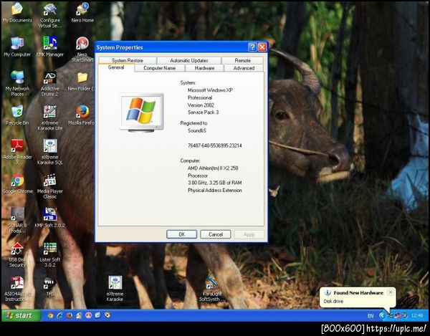Launch eXtreme Karaoke bottom desktop shortcut
The height and width of the screenshot is (336, 430).
tap(115, 289)
